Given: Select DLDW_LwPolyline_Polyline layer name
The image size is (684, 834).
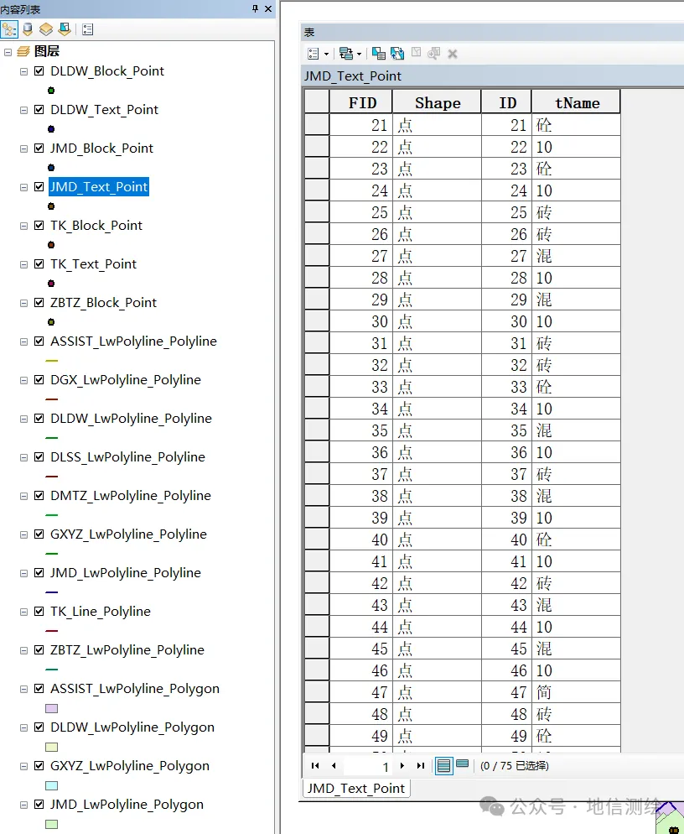Looking at the screenshot, I should [x=131, y=419].
